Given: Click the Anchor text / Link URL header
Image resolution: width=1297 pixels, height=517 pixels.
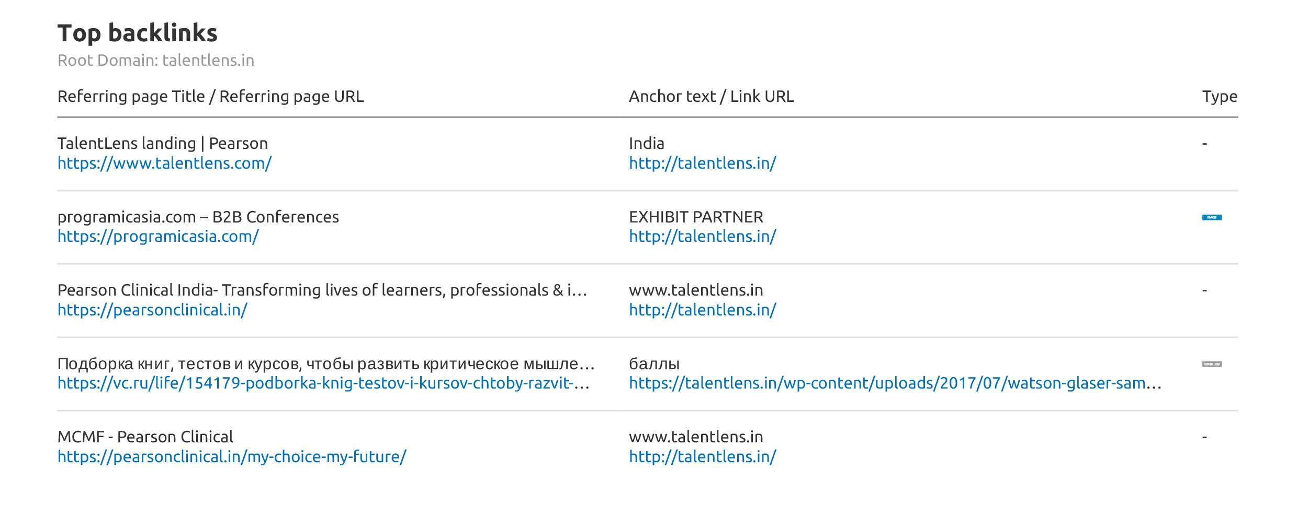Looking at the screenshot, I should [x=711, y=97].
